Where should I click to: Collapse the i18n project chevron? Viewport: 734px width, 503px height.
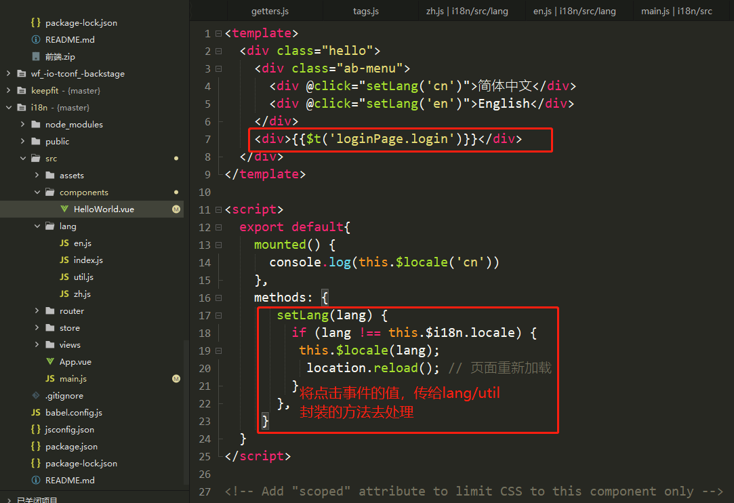(8, 107)
